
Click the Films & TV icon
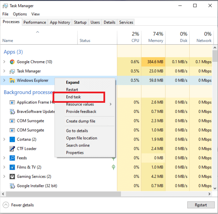(12, 167)
